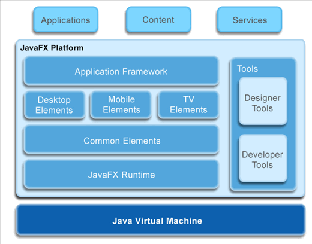This screenshot has height=244, width=312.
Task: Click the JavaFX Runtime layer
Action: (x=121, y=175)
